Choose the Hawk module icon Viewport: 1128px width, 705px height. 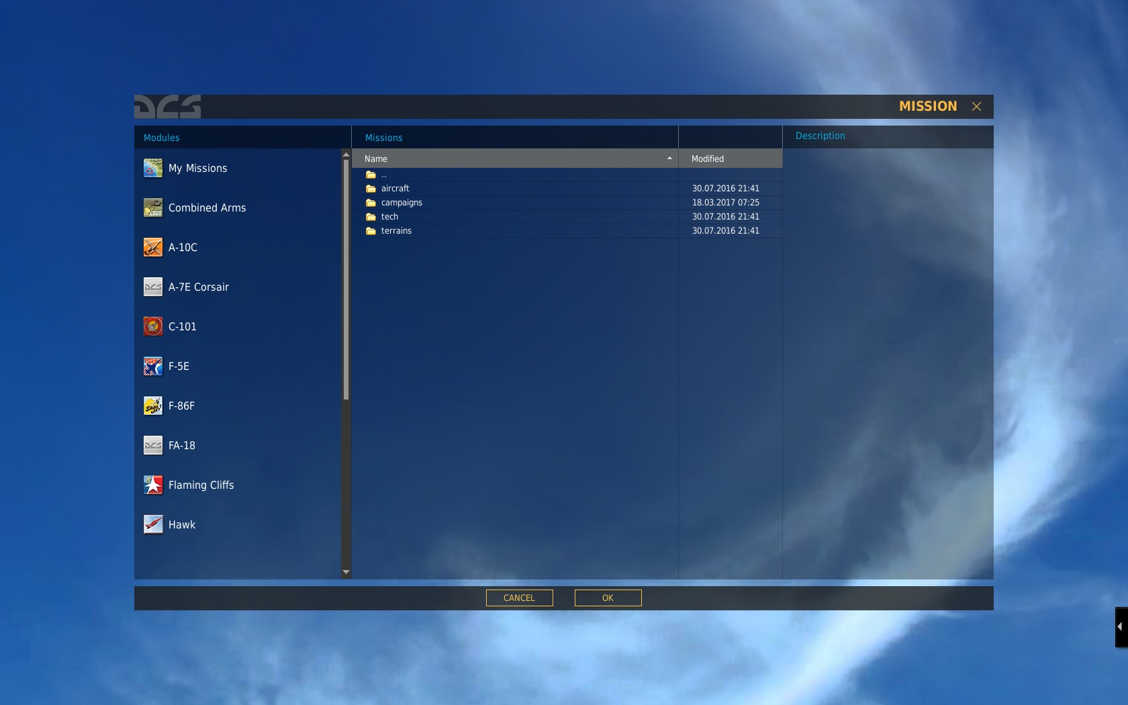tap(153, 524)
